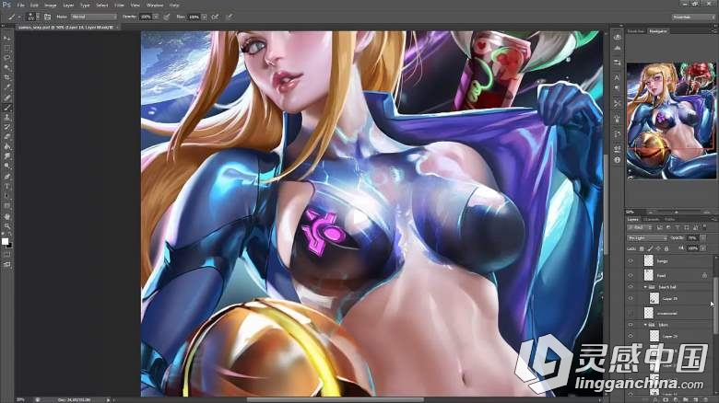Click the Navigator zoom slider
Viewport: 719px width, 403px height.
tap(676, 212)
